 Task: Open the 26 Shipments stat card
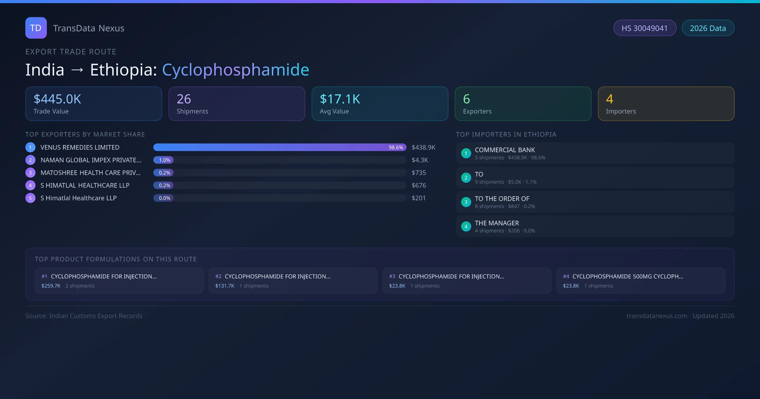pyautogui.click(x=237, y=104)
